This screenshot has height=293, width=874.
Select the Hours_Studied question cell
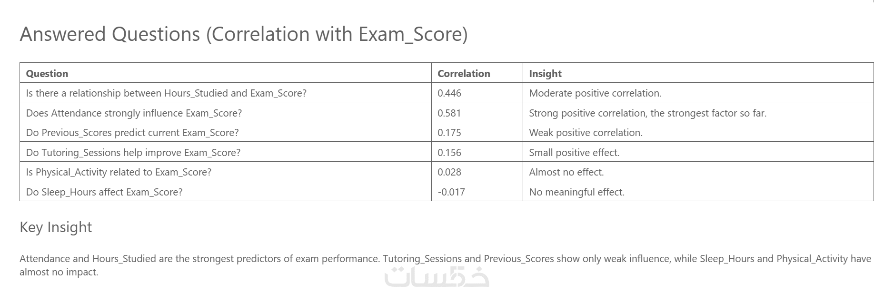[x=166, y=93]
